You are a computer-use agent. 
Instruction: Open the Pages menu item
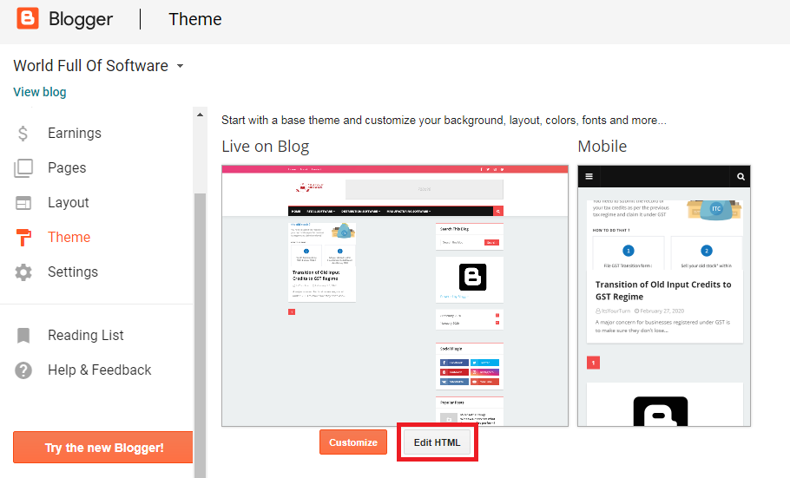[x=67, y=167]
